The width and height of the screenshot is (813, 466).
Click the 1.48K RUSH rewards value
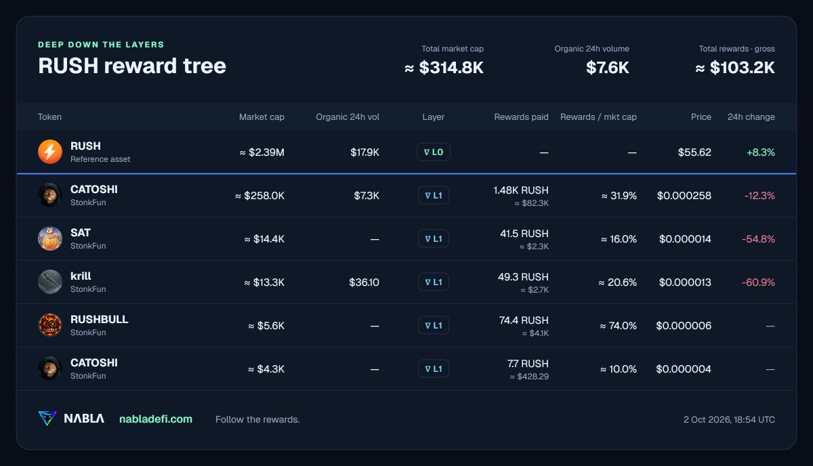click(x=521, y=190)
